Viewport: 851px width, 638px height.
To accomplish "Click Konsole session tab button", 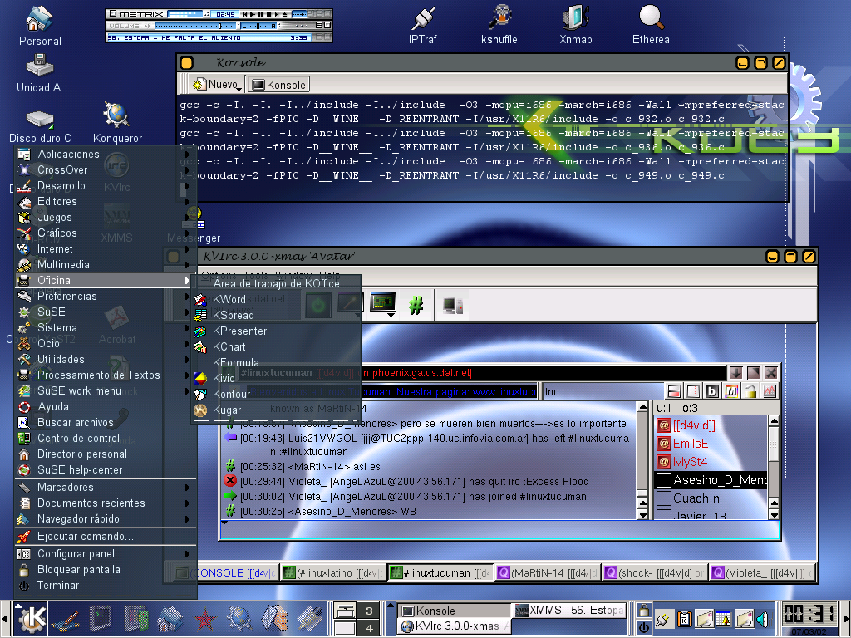I will click(279, 85).
